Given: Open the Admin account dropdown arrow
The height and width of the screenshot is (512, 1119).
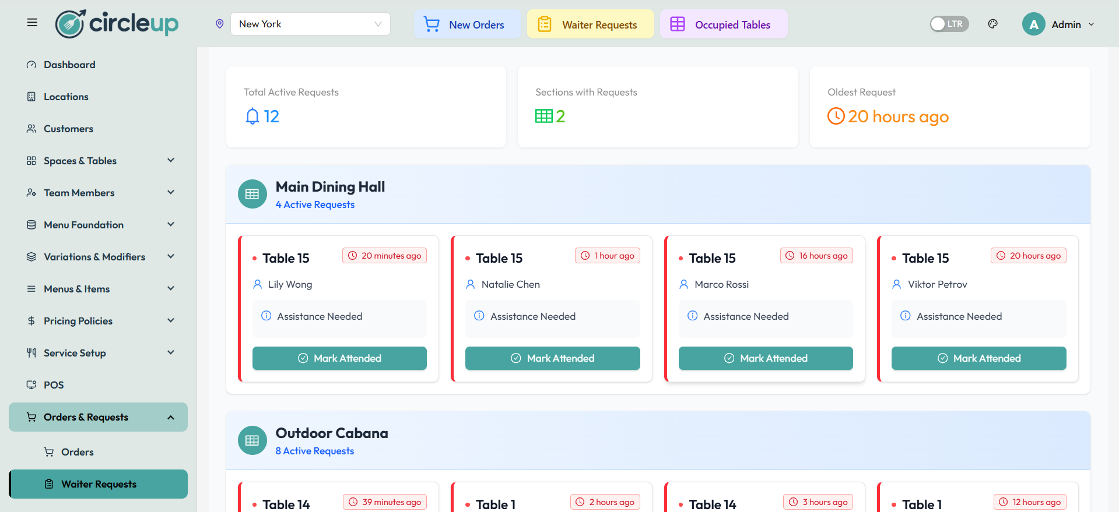Looking at the screenshot, I should click(1092, 24).
